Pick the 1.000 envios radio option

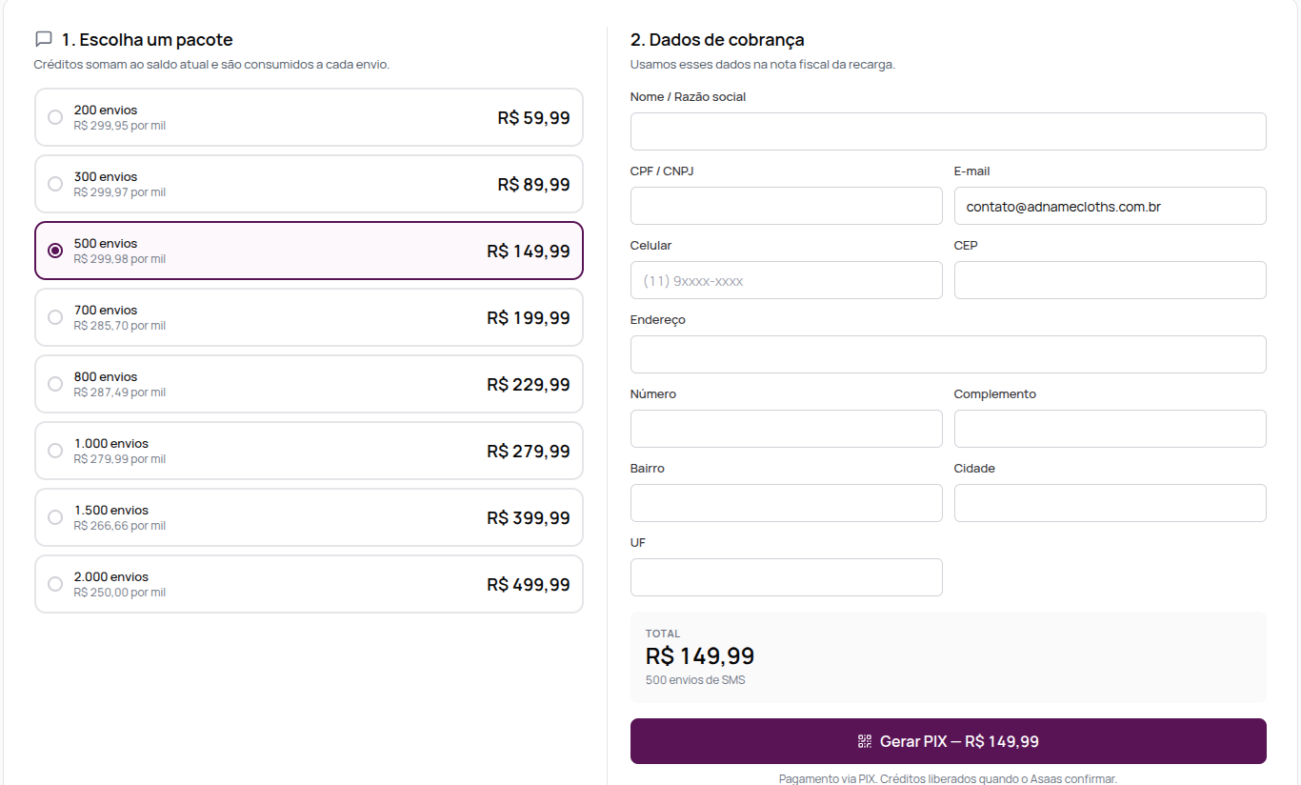55,451
